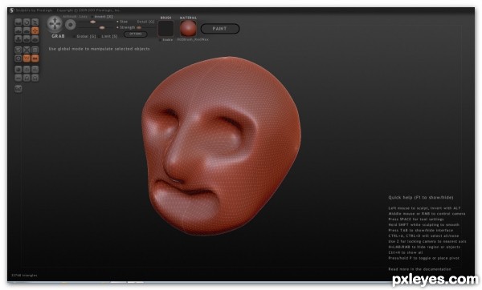
Task: Select the Scale tool
Action: (35, 22)
